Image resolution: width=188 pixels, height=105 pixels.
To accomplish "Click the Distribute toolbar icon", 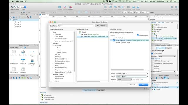I will pos(128,7).
